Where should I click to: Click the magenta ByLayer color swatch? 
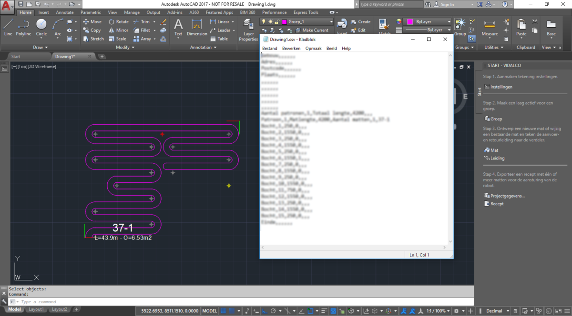pos(409,22)
